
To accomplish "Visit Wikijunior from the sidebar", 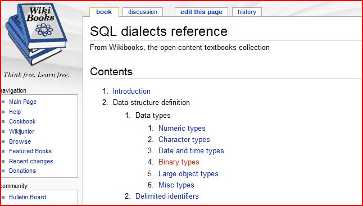I will [x=21, y=131].
